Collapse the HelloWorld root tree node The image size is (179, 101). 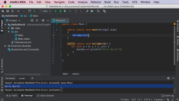point(5,25)
